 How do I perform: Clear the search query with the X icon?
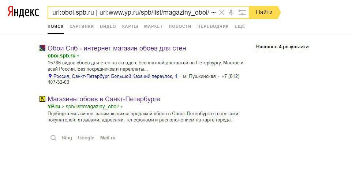222,12
